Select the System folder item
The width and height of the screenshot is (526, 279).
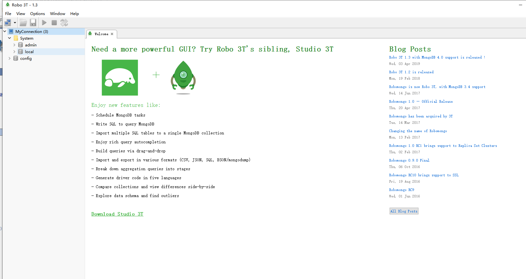tap(27, 38)
